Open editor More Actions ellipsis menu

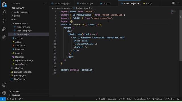coord(178,3)
